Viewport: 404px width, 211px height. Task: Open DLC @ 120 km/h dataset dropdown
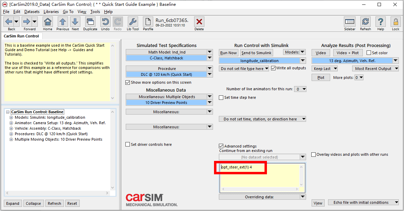pyautogui.click(x=210, y=74)
